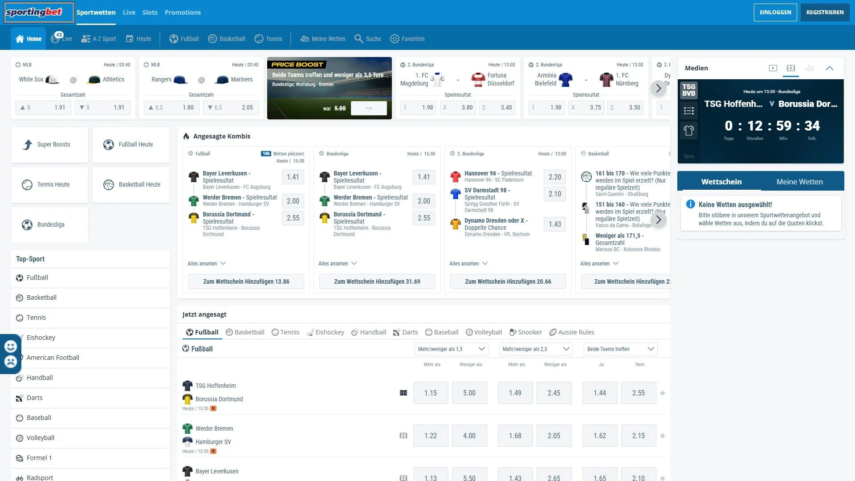Add kombi 31.69 to Wettschein
855x481 pixels.
tap(377, 281)
